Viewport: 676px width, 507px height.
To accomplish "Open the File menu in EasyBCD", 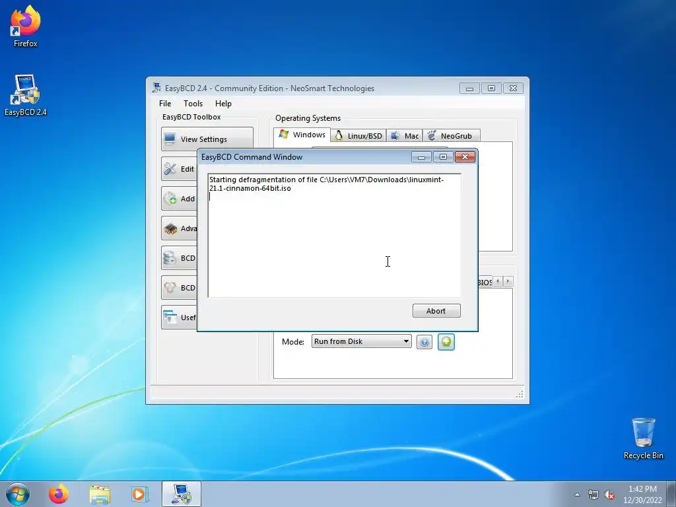I will click(x=164, y=104).
